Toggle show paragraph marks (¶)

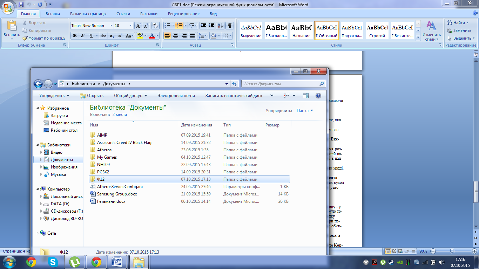pyautogui.click(x=230, y=26)
